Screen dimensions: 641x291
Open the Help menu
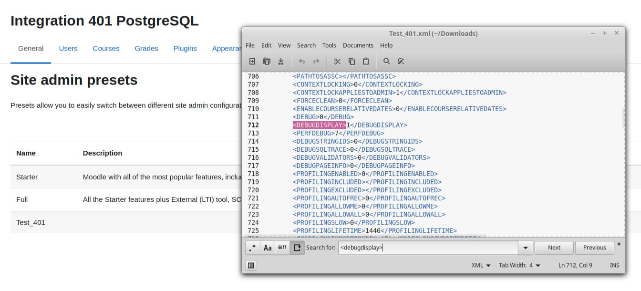(x=386, y=45)
